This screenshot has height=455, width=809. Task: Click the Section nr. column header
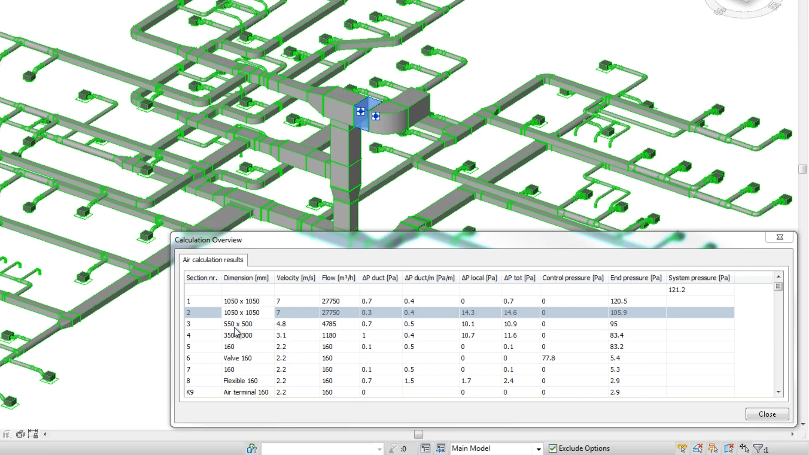[x=202, y=278]
